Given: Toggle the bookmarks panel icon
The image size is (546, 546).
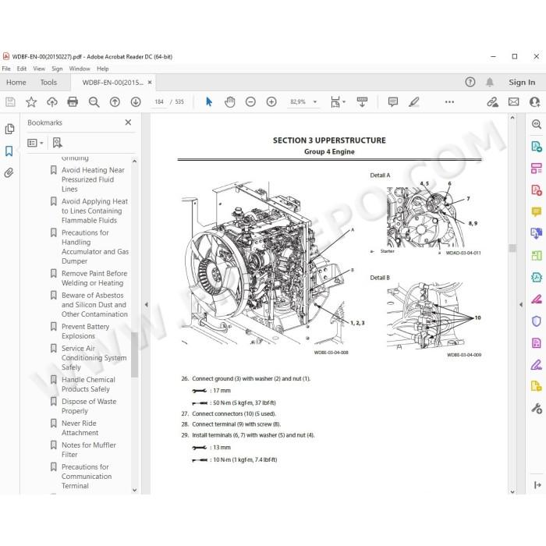Looking at the screenshot, I should (9, 151).
